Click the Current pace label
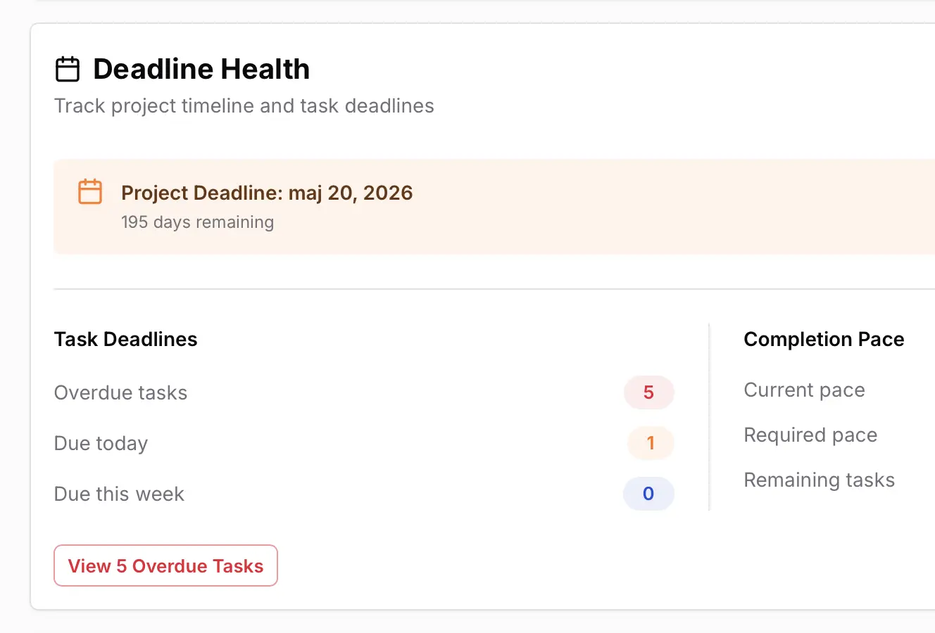The width and height of the screenshot is (935, 633). coord(804,390)
